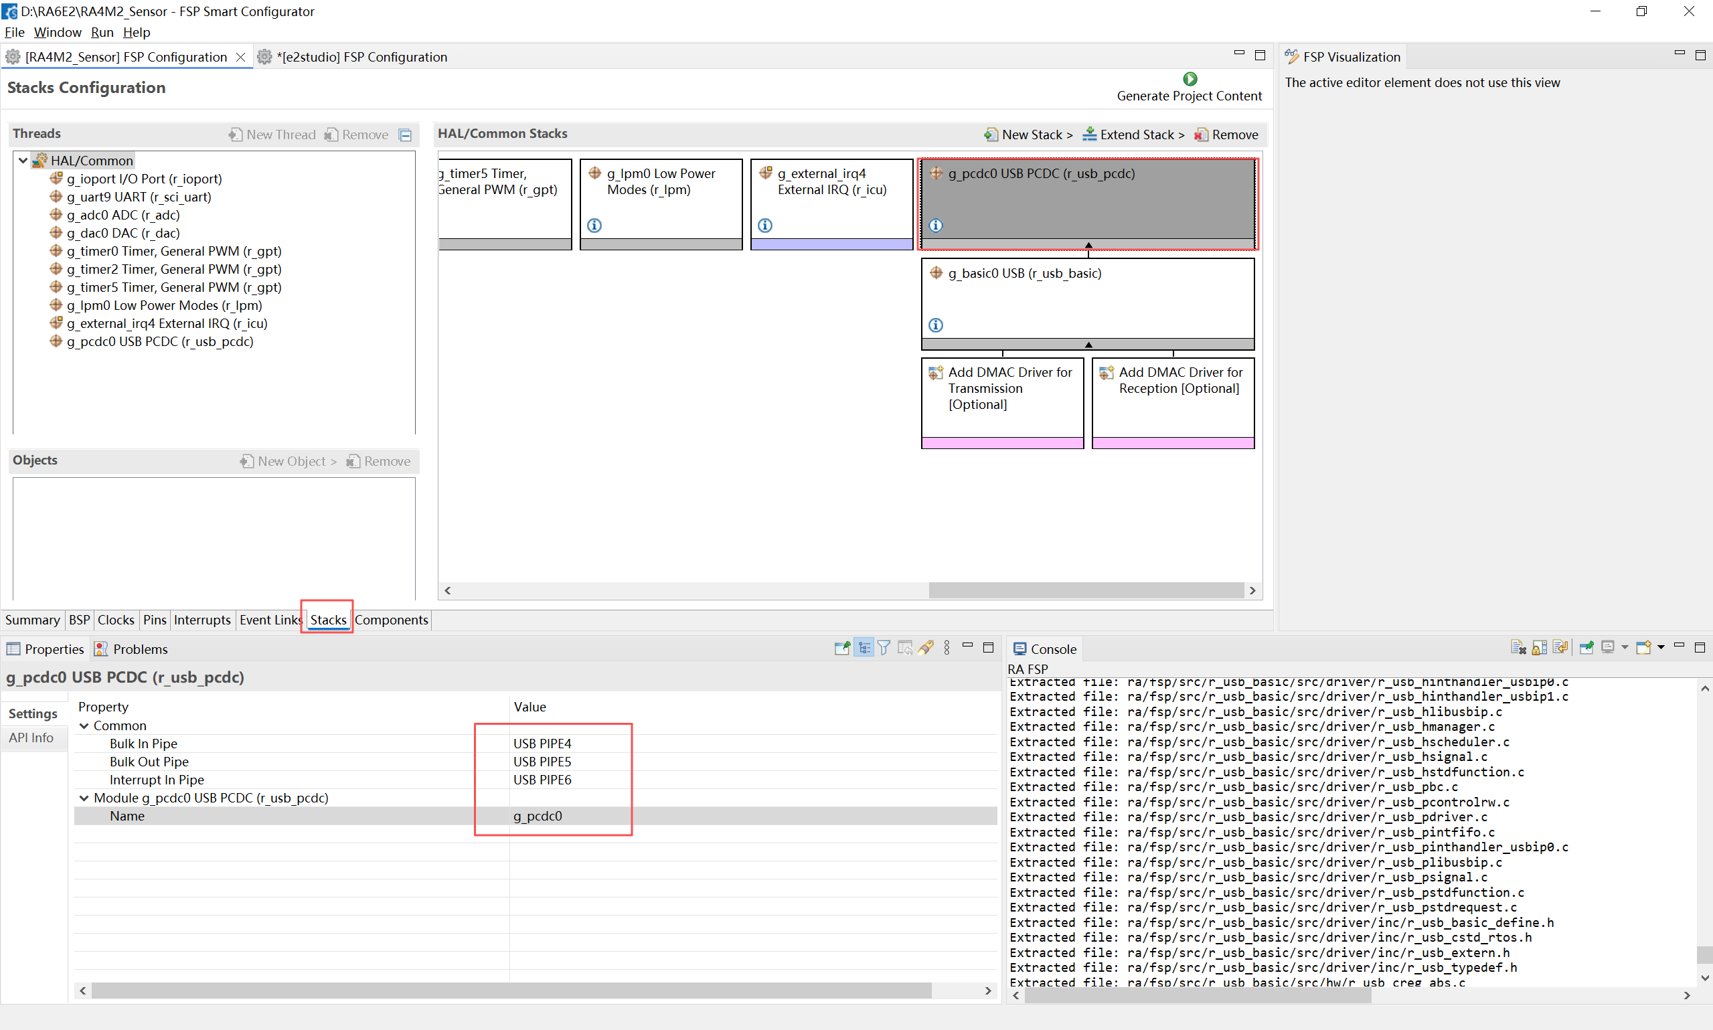The width and height of the screenshot is (1713, 1030).
Task: Click Add DMAC Driver for Transmission block
Action: pos(1002,402)
